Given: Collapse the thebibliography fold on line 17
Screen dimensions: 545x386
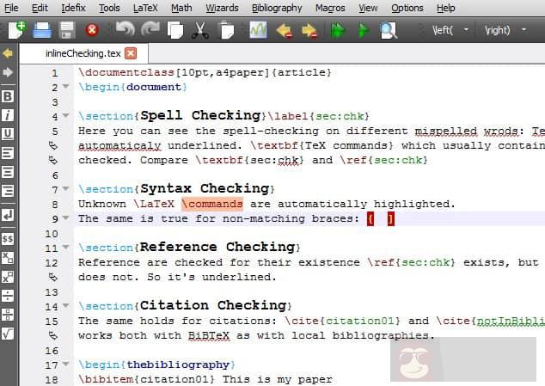Looking at the screenshot, I should click(66, 365).
